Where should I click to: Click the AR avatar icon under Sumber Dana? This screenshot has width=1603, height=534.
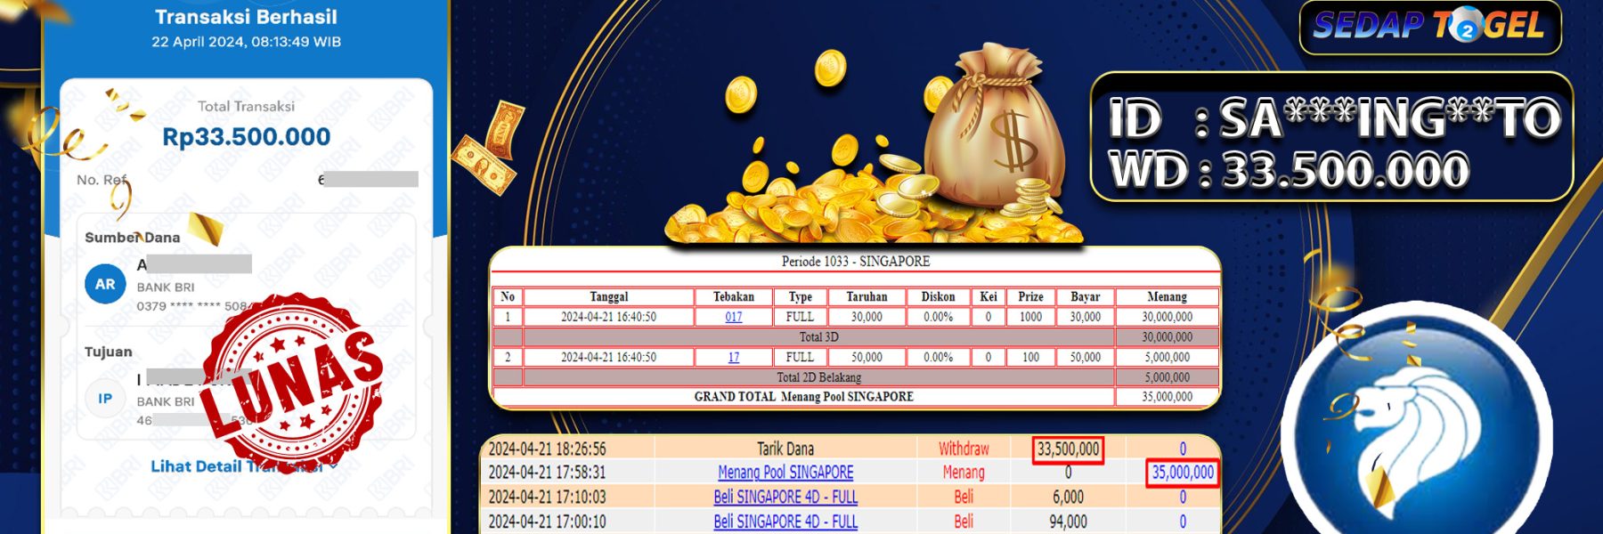click(x=105, y=284)
